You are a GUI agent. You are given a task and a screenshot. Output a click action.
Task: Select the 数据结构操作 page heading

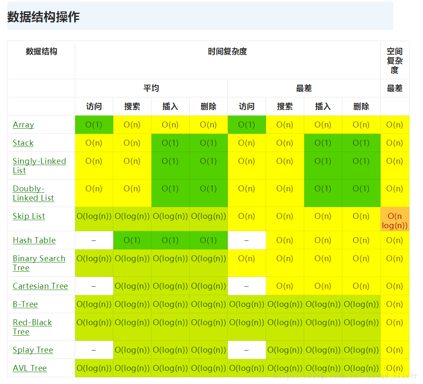(43, 17)
